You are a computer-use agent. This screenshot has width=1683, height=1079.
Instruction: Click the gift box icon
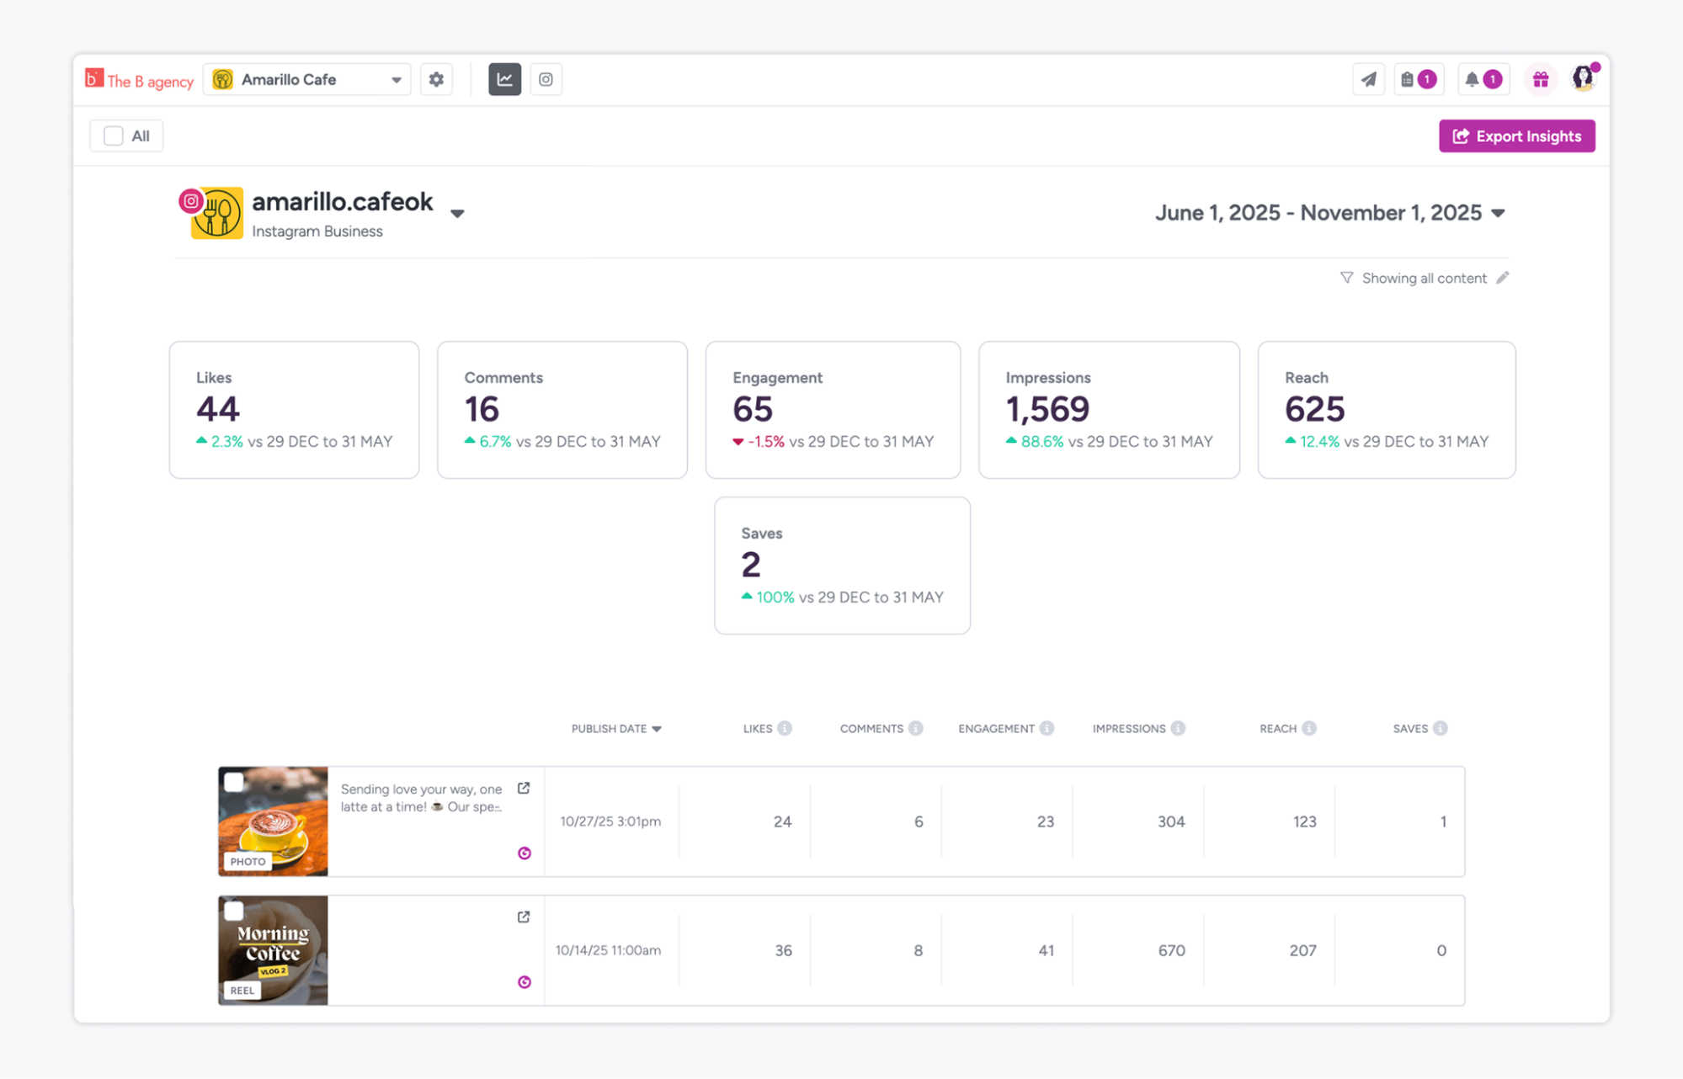[1540, 79]
